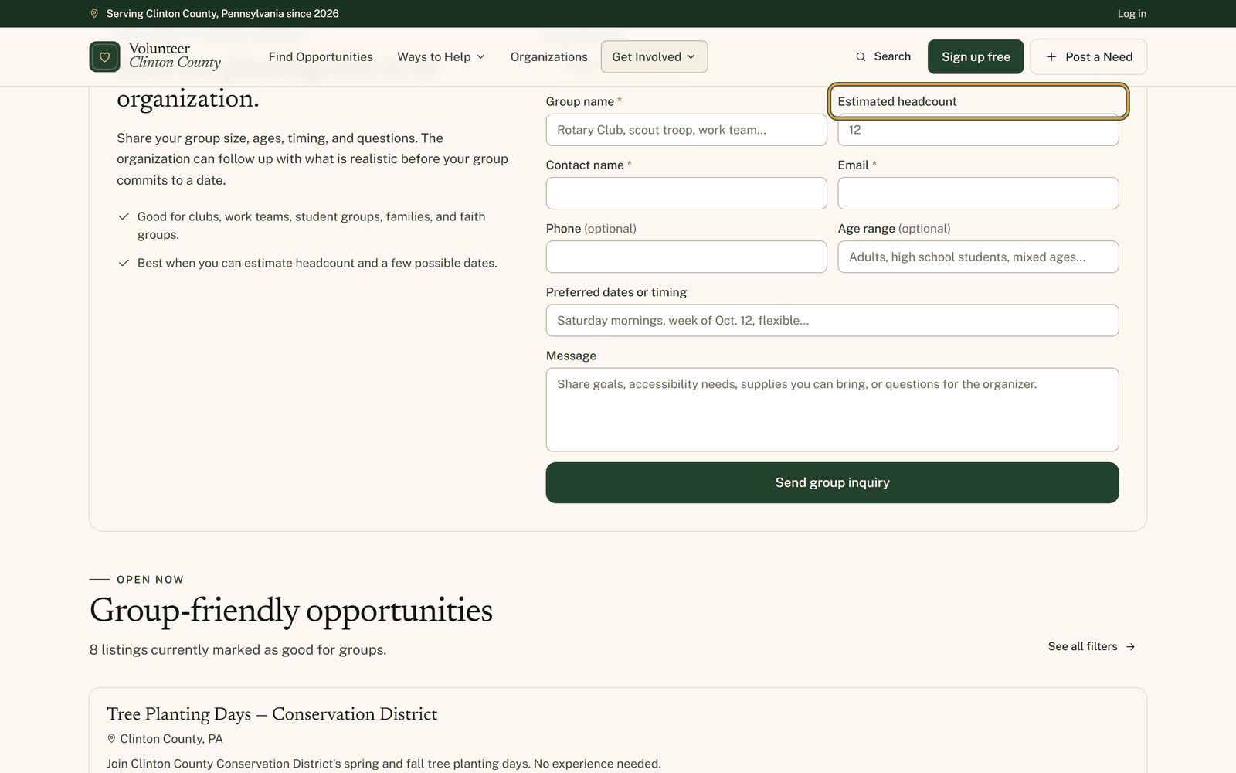The height and width of the screenshot is (773, 1236).
Task: Click Preferred dates or timing field
Action: (832, 320)
